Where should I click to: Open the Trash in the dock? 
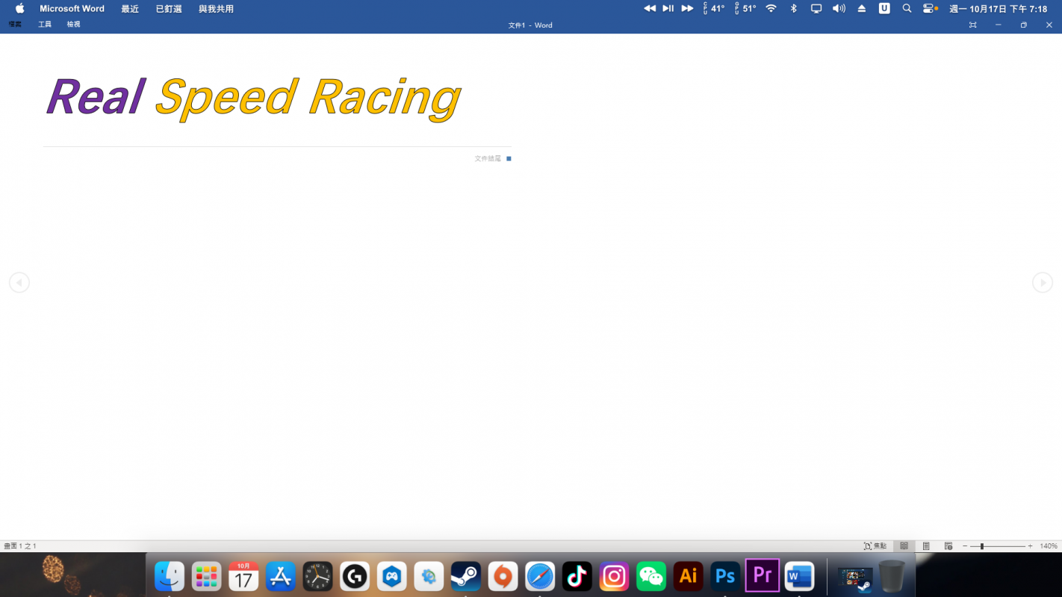click(891, 576)
